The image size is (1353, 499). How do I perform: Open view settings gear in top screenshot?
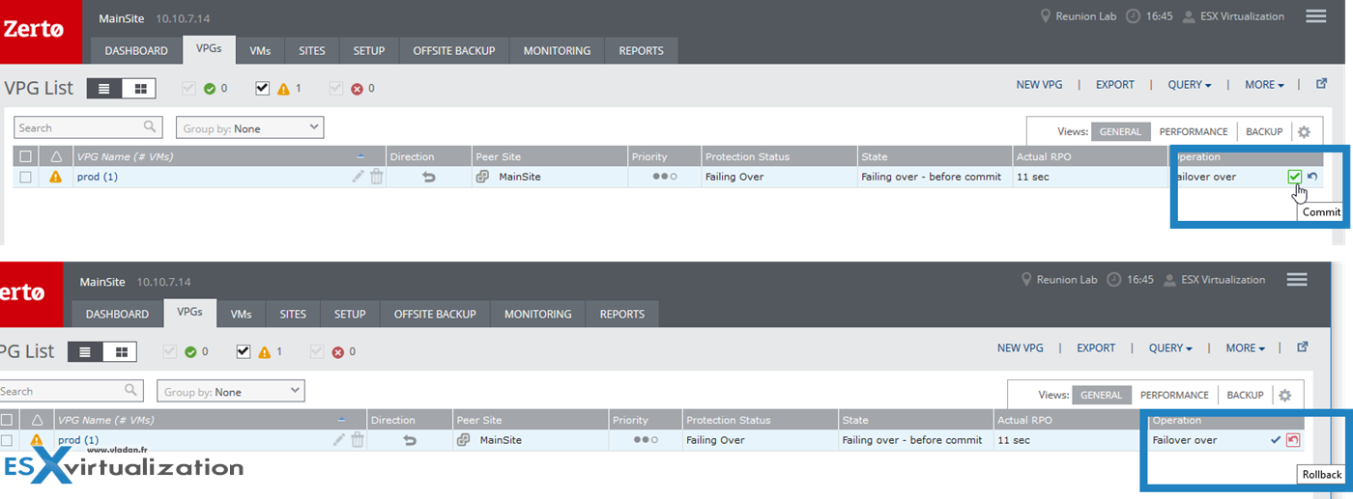point(1304,132)
